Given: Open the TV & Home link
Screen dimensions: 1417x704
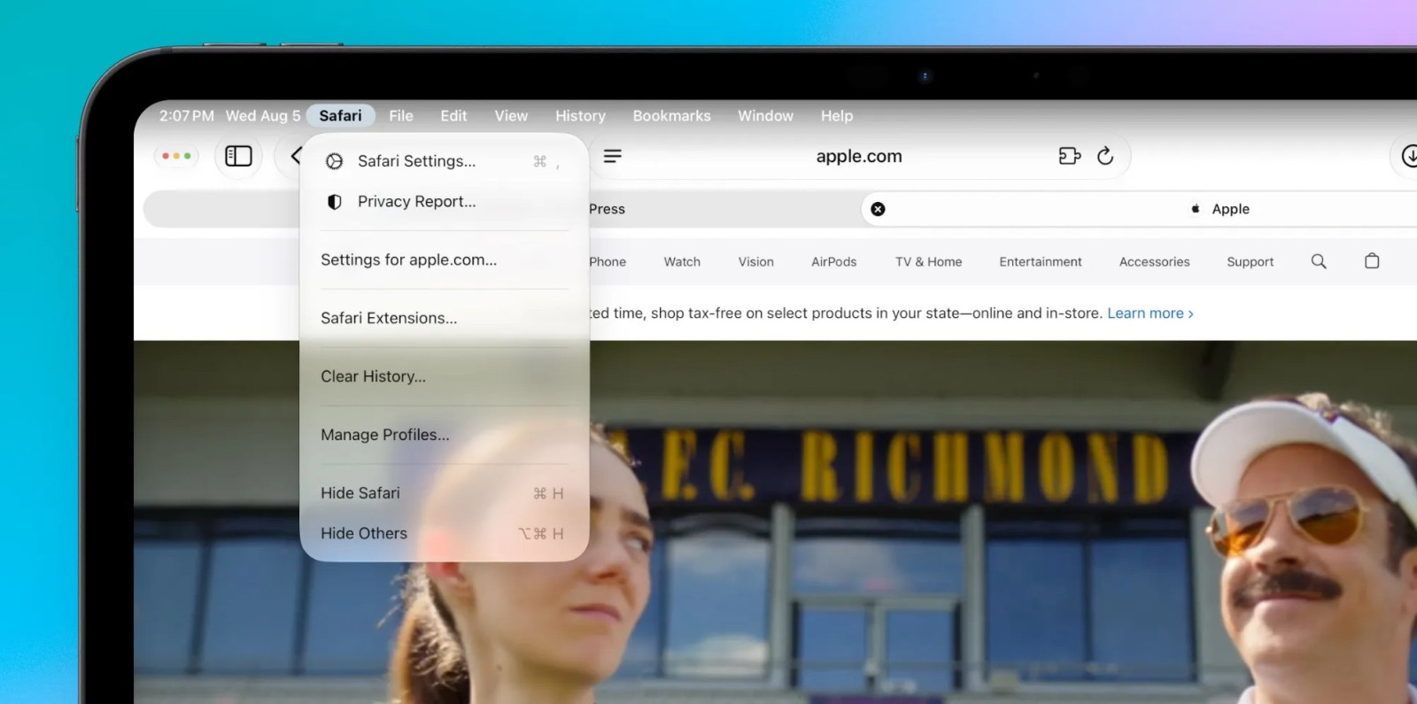Looking at the screenshot, I should click(x=928, y=262).
